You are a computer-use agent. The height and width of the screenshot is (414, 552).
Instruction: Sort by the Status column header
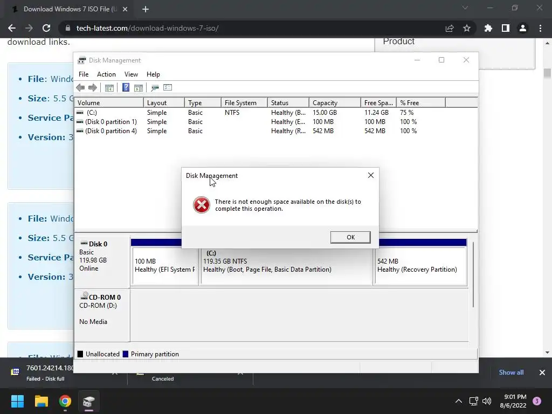(288, 103)
